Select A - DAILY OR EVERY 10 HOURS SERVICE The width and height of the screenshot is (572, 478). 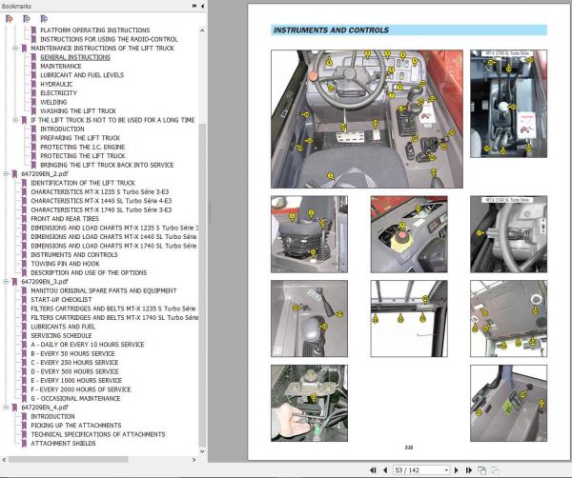(88, 345)
